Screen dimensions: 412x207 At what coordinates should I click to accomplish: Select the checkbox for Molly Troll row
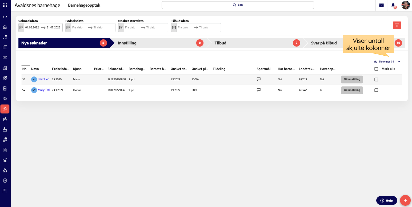tap(376, 90)
